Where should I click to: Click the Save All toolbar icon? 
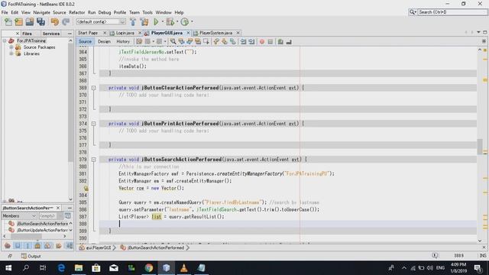click(40, 22)
